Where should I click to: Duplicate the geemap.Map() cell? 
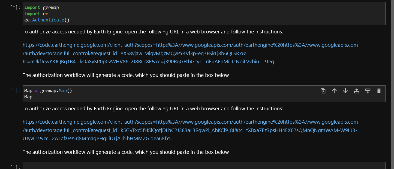click(323, 91)
